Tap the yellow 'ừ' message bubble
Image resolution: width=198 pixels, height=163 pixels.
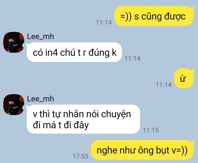point(184,78)
